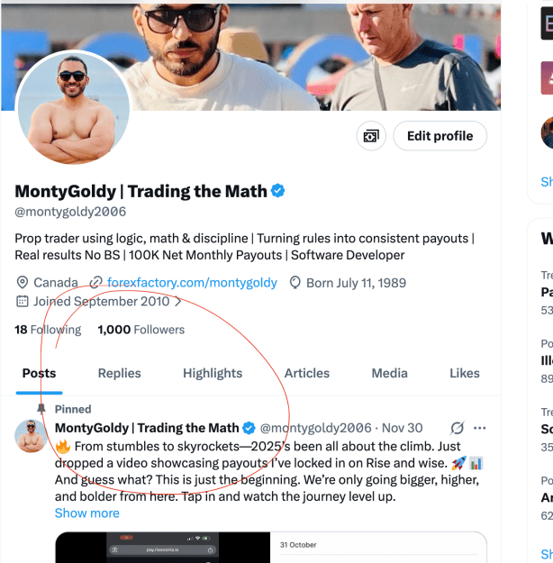Switch to the Replies tab
The height and width of the screenshot is (563, 553).
119,373
